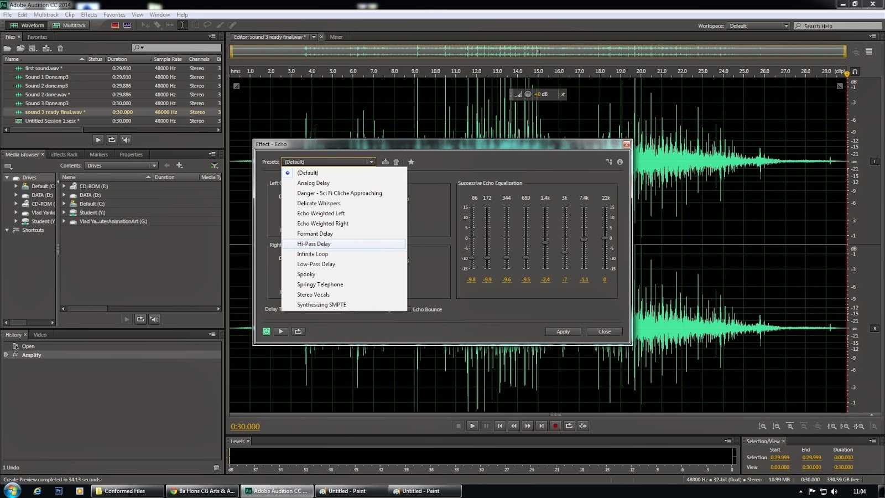Preview play the Echo effect
885x498 pixels.
[281, 331]
